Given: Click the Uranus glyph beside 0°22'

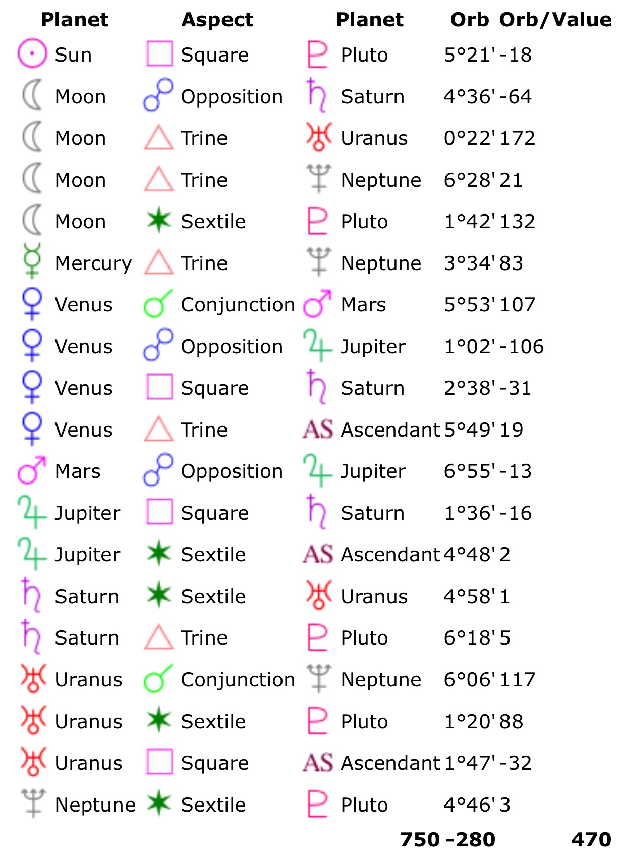Looking at the screenshot, I should (318, 137).
